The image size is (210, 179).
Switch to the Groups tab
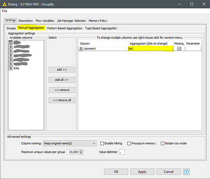11,28
